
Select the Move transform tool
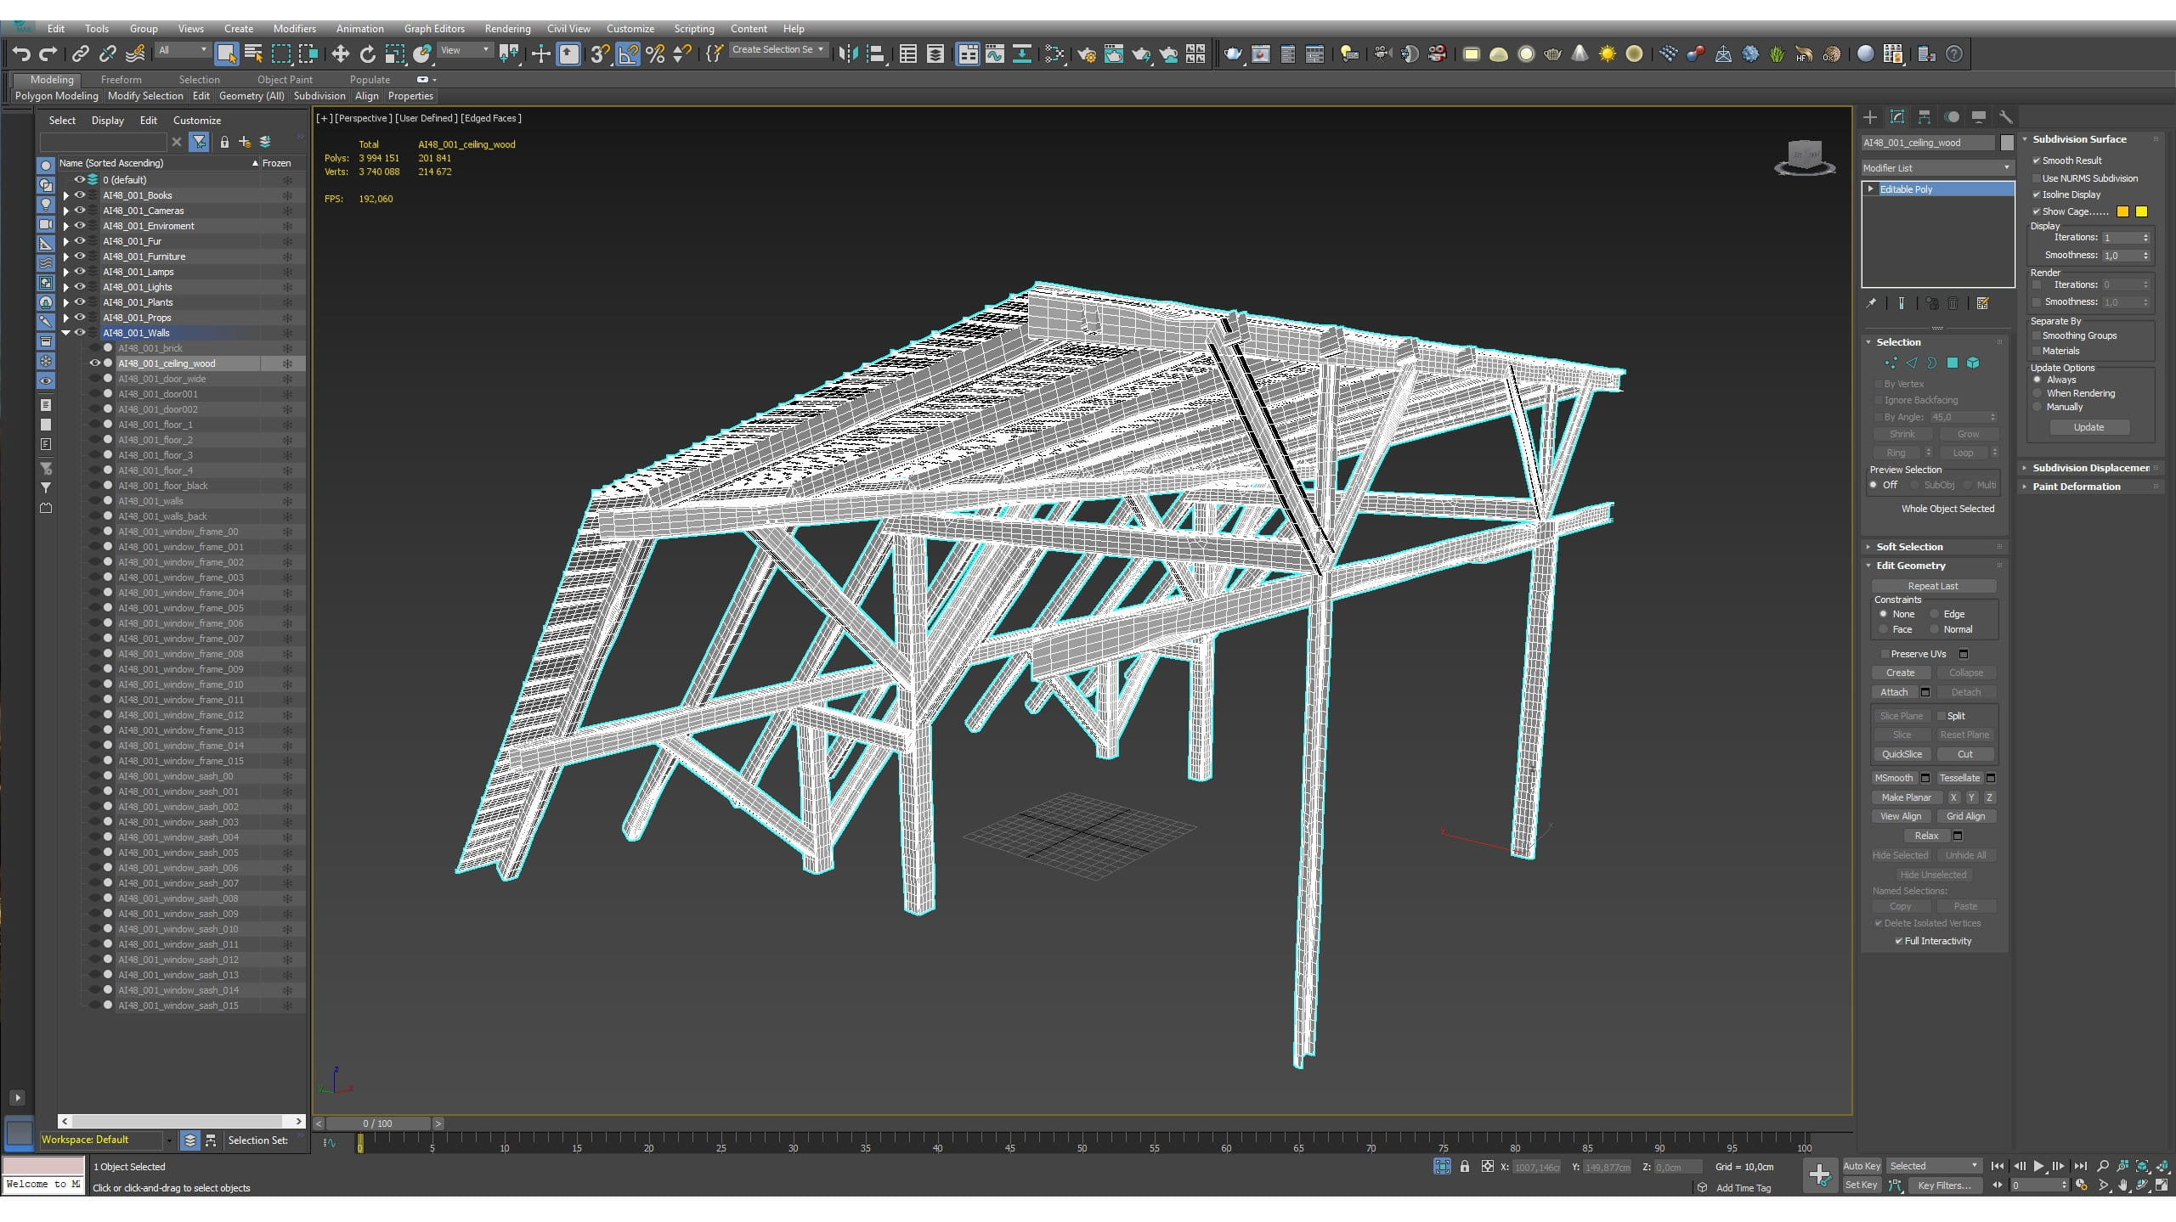point(340,54)
